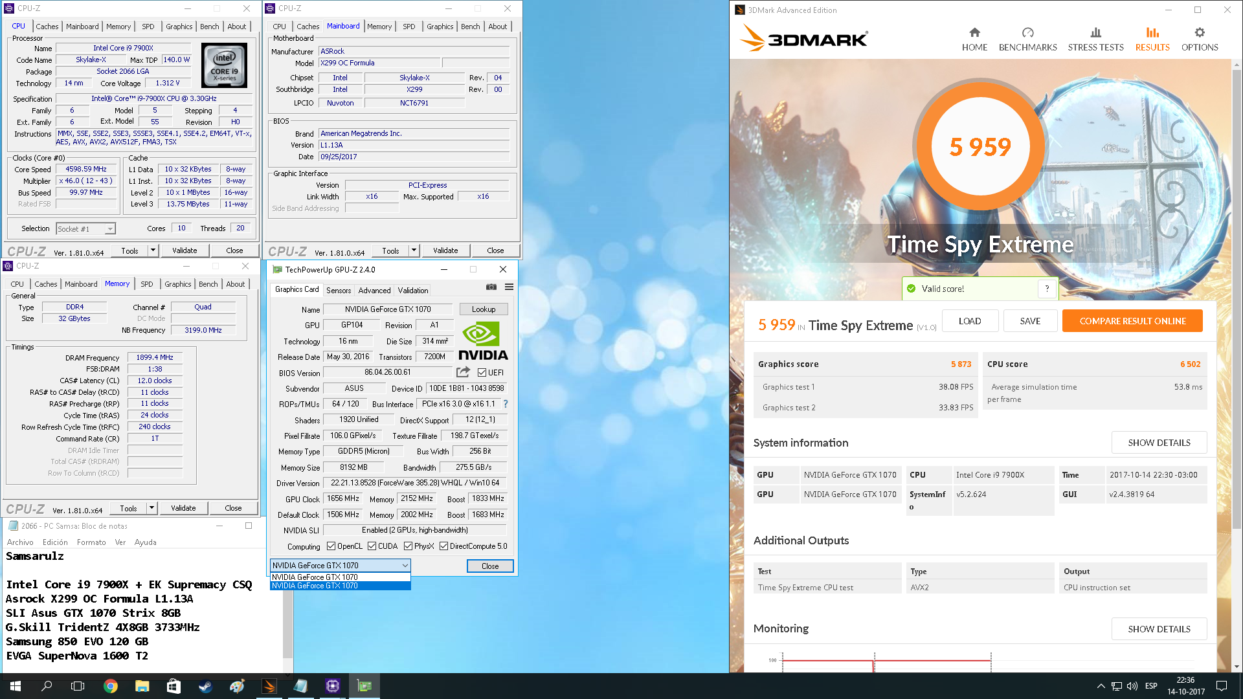Click Validate in the Memory CPU-Z window
1243x699 pixels.
click(x=183, y=508)
